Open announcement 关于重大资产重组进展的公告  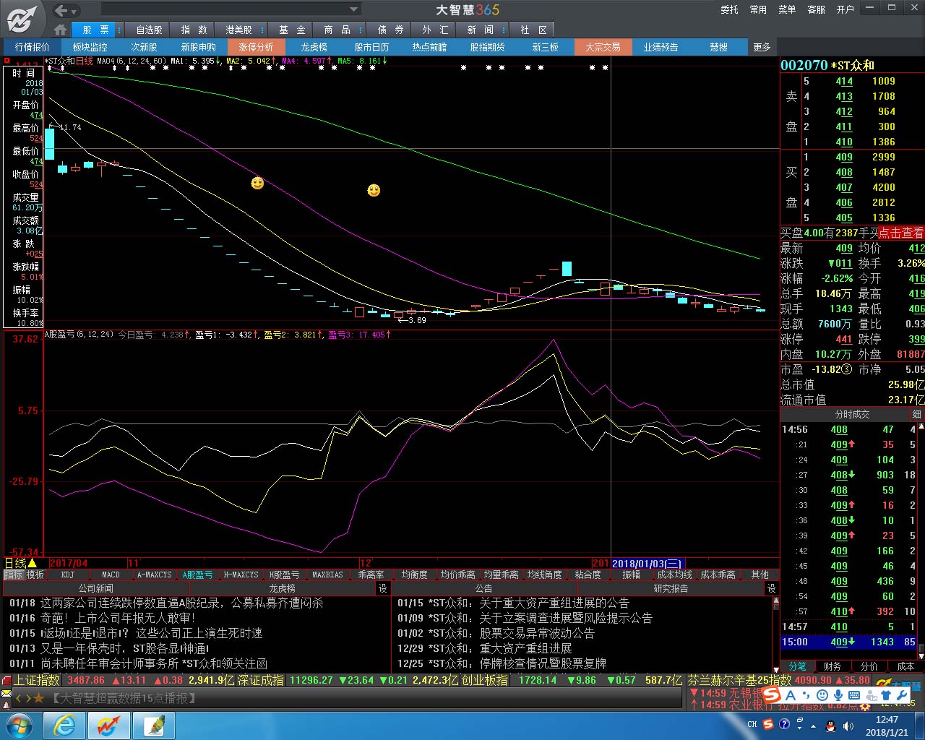554,603
